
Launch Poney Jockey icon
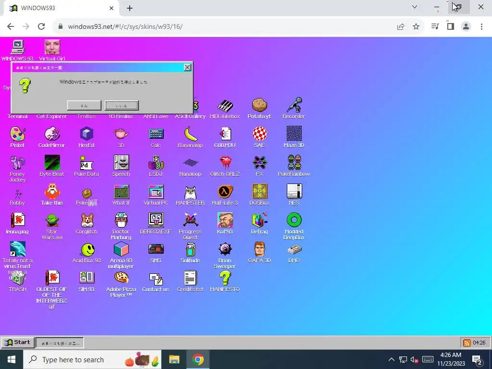point(18,163)
